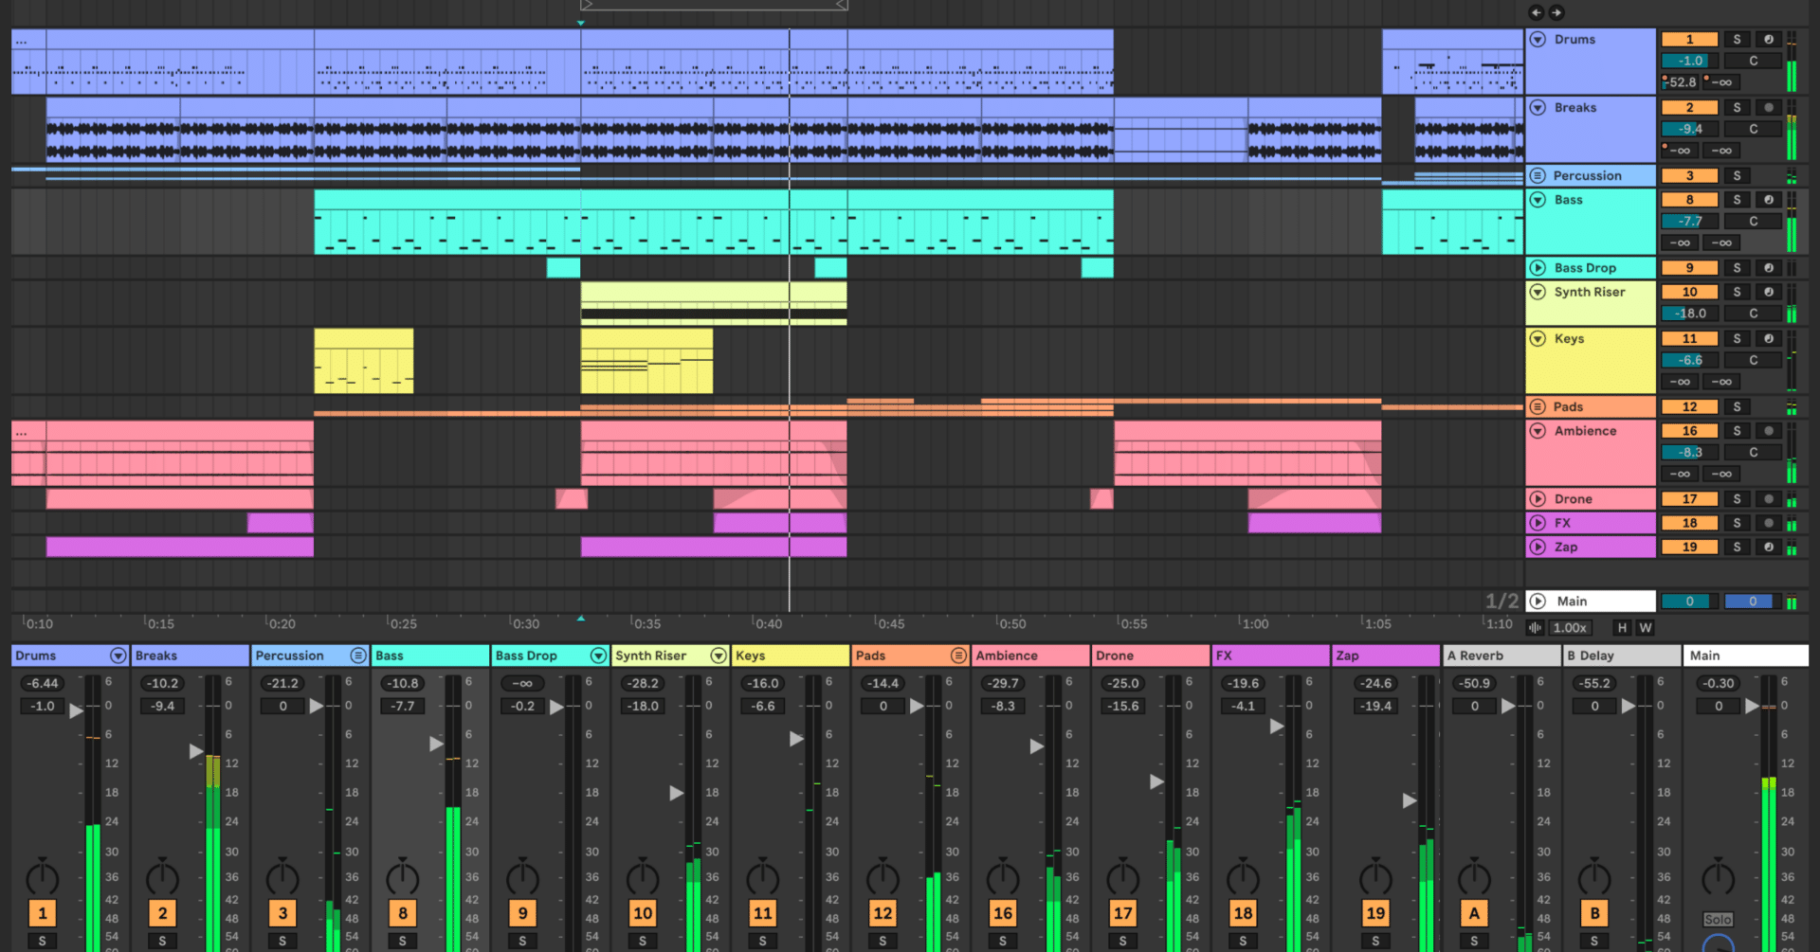Select the B Delay return track header
The image size is (1820, 952).
pos(1621,655)
